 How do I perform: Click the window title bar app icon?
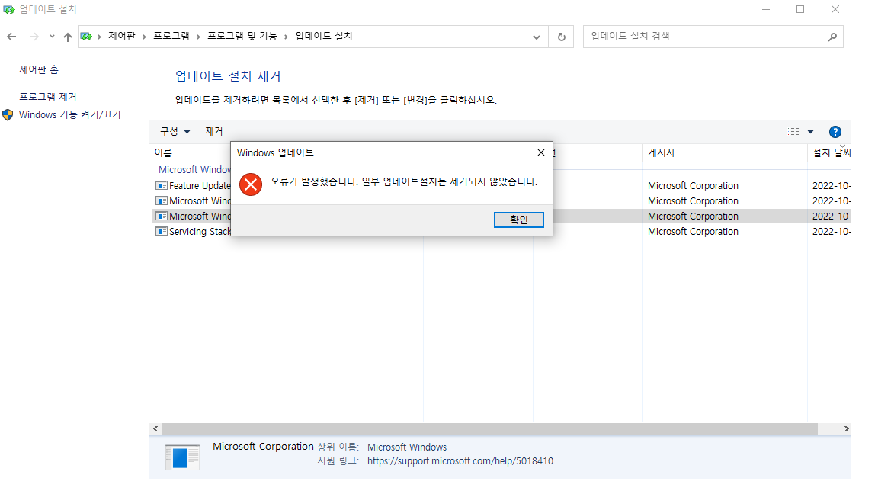pyautogui.click(x=9, y=9)
